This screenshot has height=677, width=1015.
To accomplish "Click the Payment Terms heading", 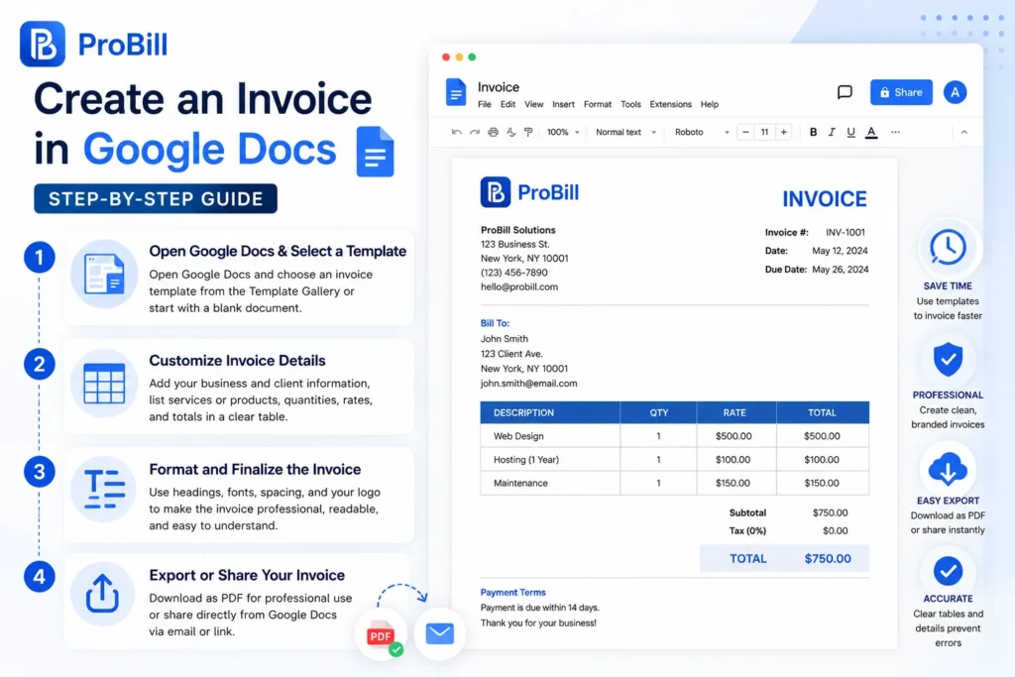I will [512, 592].
